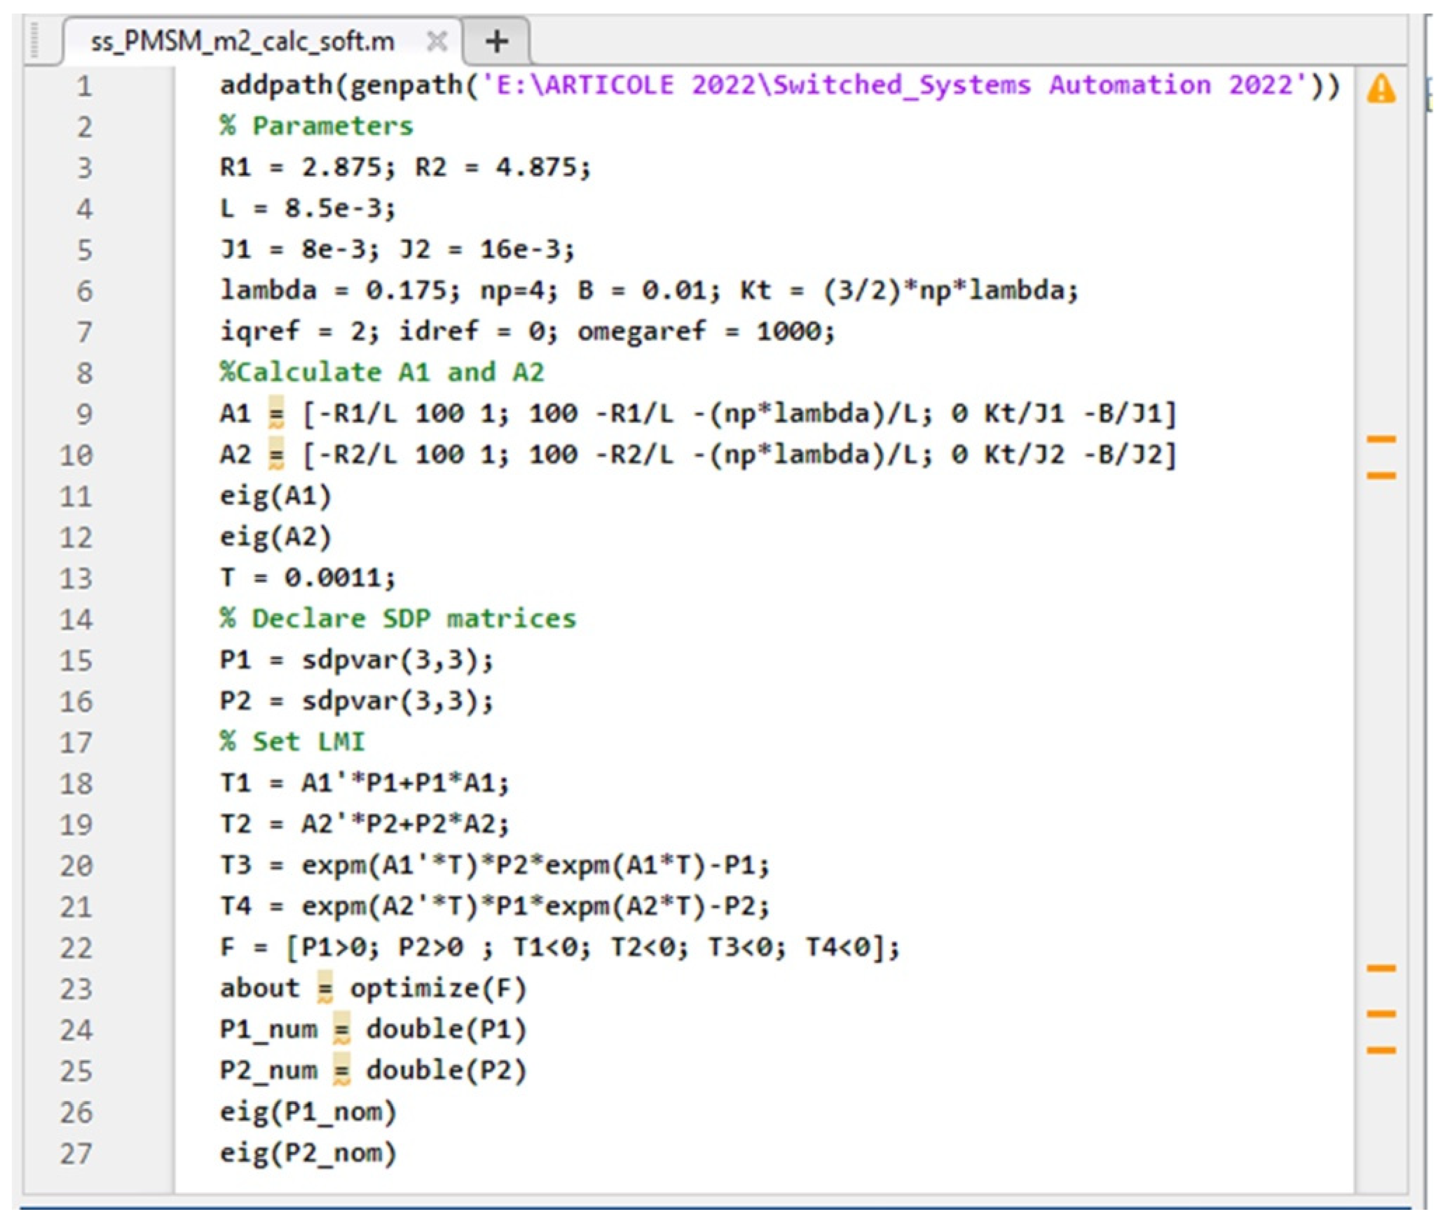The width and height of the screenshot is (1445, 1222).
Task: Click the drag handle left of the tab
Action: [34, 41]
